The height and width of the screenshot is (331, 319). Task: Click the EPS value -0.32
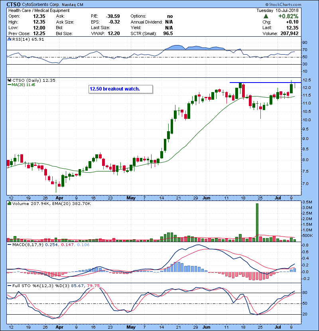tap(114, 22)
